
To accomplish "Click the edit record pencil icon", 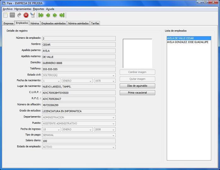I will 33,15.
